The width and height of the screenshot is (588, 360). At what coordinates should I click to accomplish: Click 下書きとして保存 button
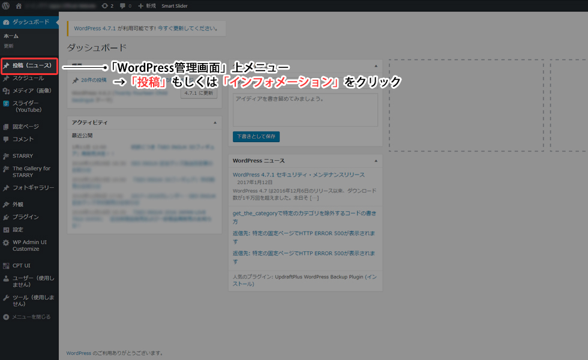tap(256, 137)
